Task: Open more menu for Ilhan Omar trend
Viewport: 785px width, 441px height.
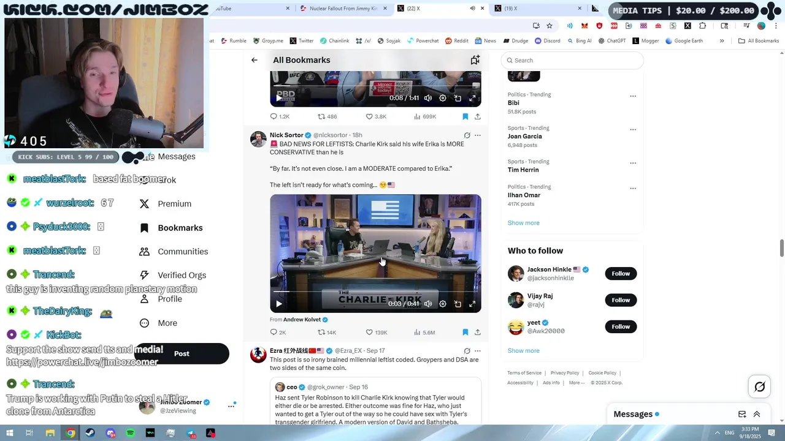Action: coord(633,189)
